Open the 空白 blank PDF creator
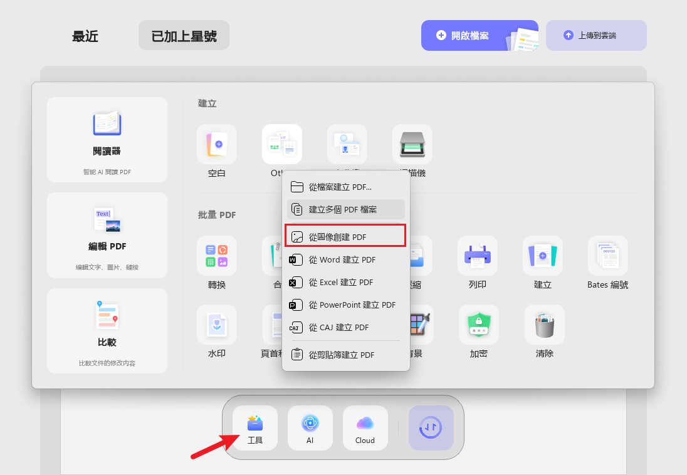Viewport: 687px width, 475px height. coord(217,144)
